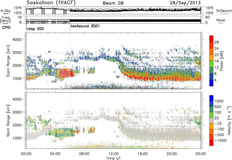Select the '04:00' time tick label

(55, 154)
